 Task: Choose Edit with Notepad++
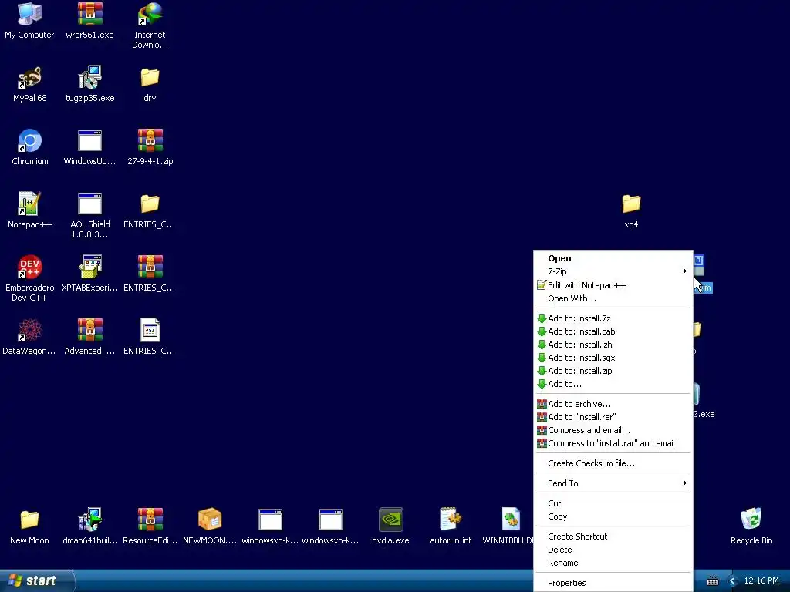(x=613, y=285)
